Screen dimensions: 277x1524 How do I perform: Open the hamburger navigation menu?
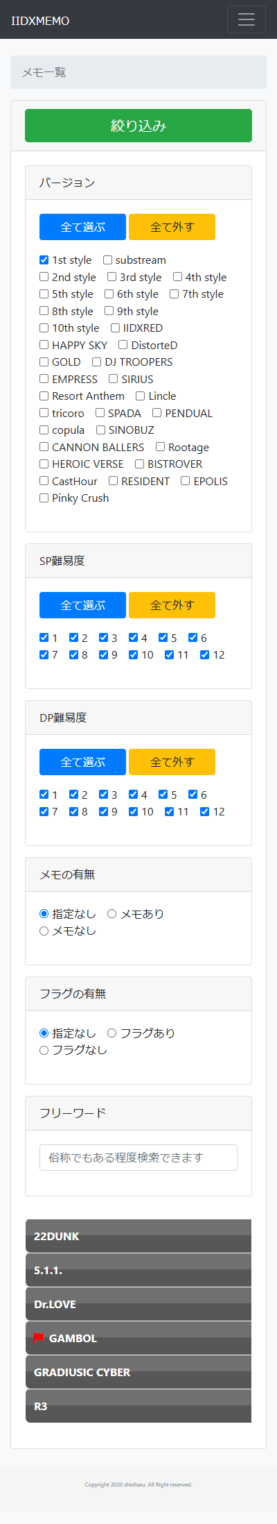pos(247,19)
